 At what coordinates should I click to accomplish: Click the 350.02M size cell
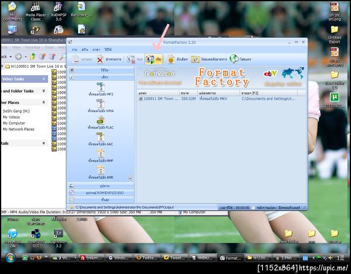coord(188,99)
